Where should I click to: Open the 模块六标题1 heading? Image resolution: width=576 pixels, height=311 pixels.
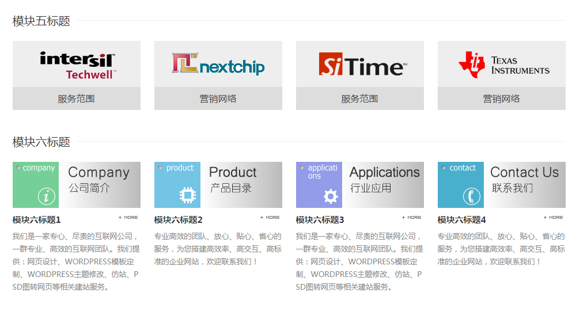point(36,220)
